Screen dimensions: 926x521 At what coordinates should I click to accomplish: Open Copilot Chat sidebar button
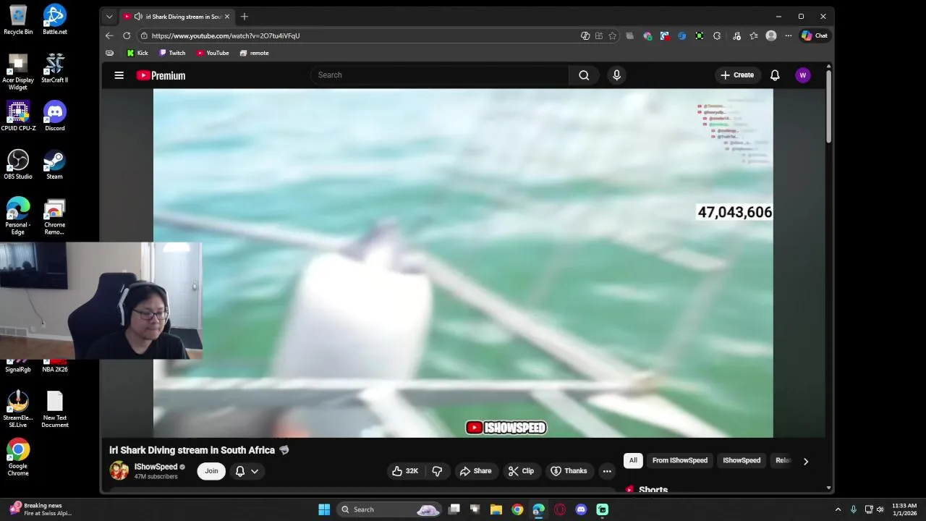tap(815, 35)
